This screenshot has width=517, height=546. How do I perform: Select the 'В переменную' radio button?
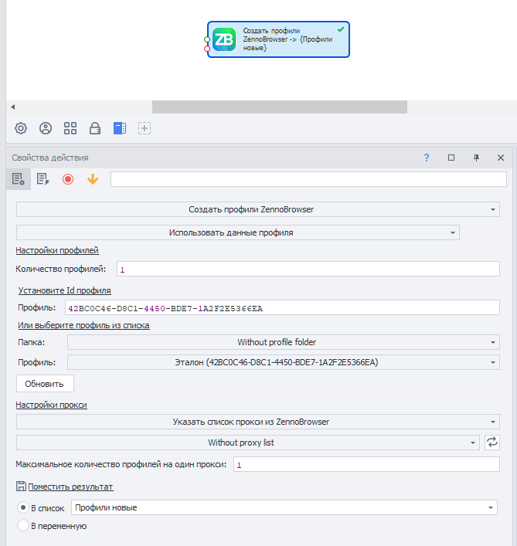23,525
